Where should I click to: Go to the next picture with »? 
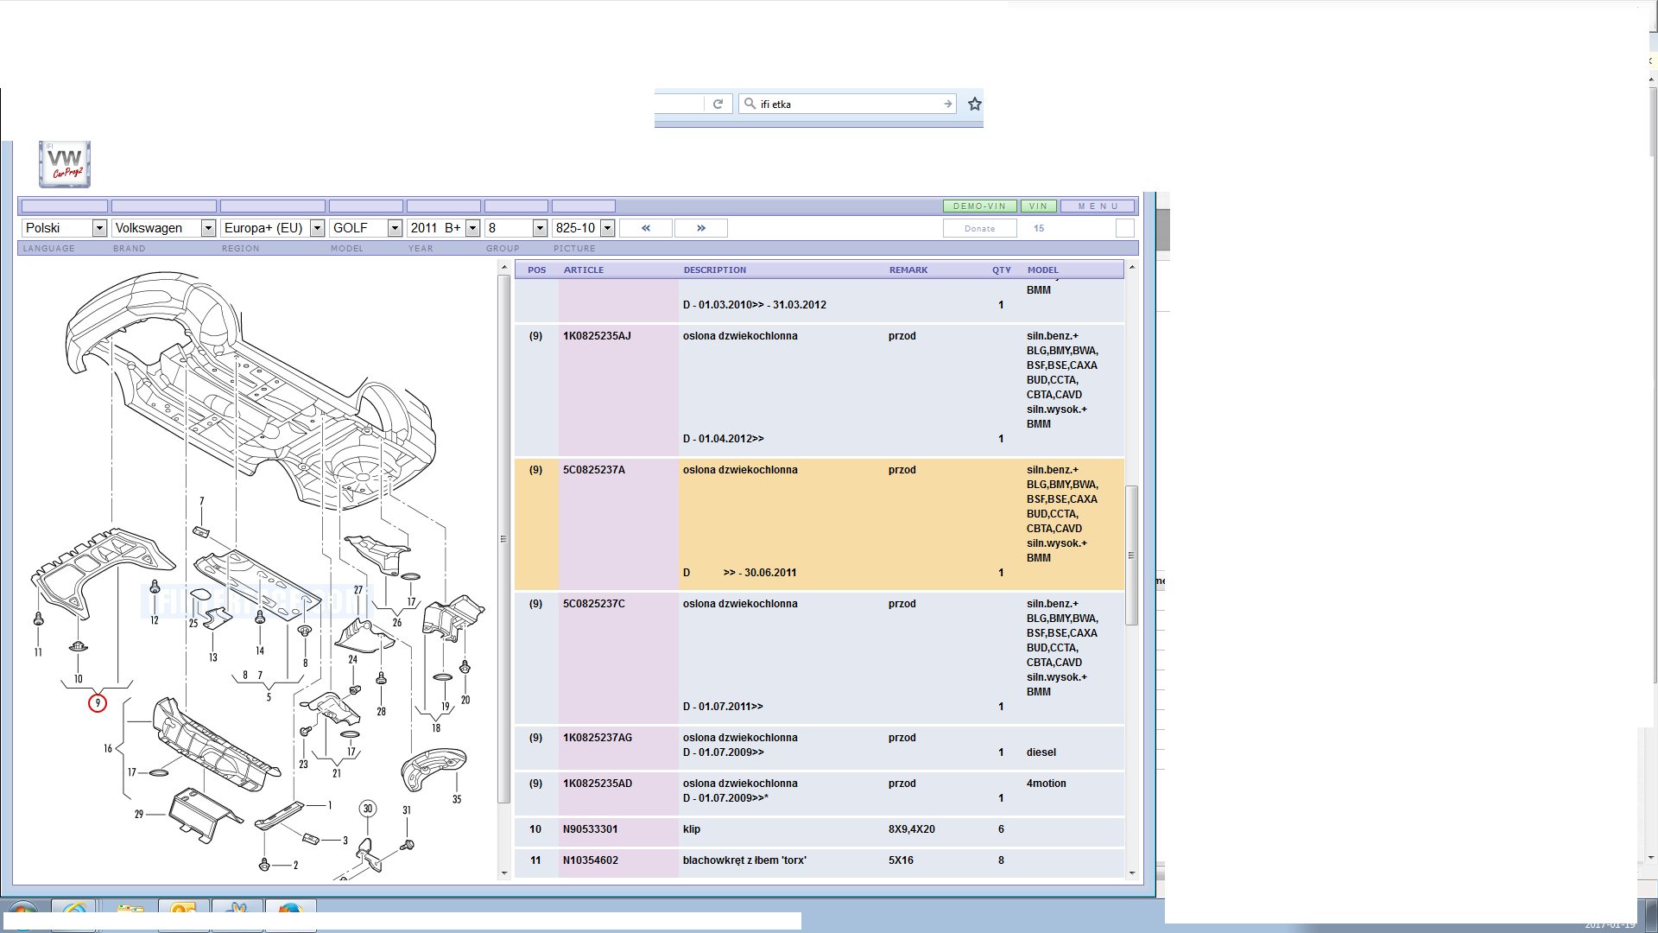[x=700, y=228]
